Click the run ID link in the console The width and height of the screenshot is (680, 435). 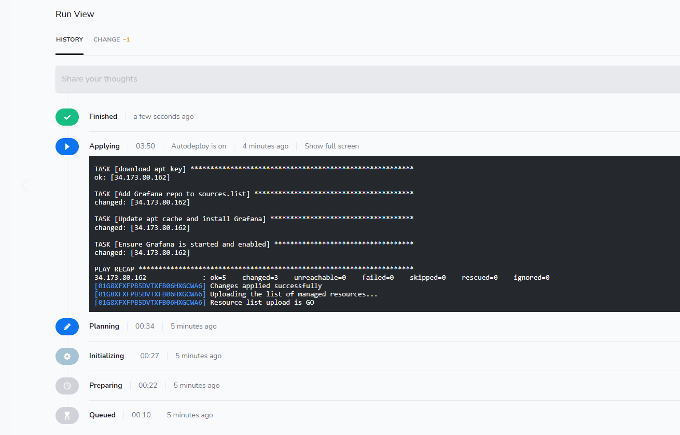pos(149,286)
